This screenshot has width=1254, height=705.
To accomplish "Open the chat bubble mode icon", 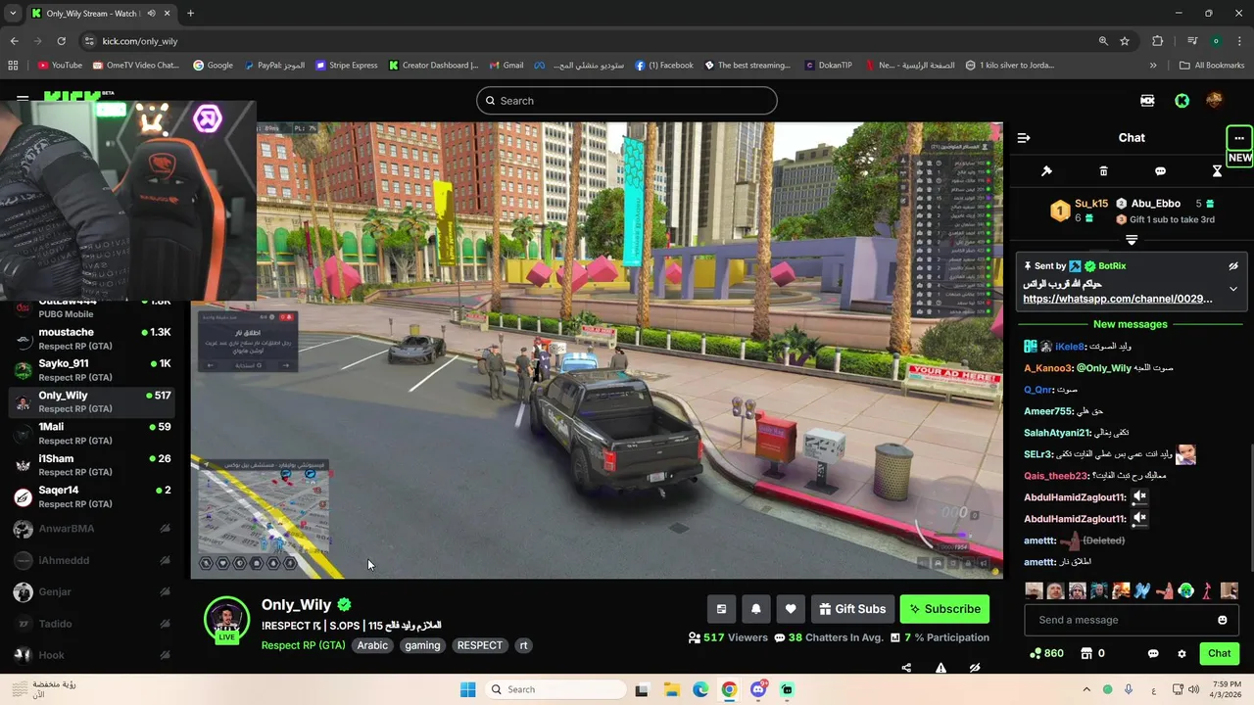I will [1160, 171].
